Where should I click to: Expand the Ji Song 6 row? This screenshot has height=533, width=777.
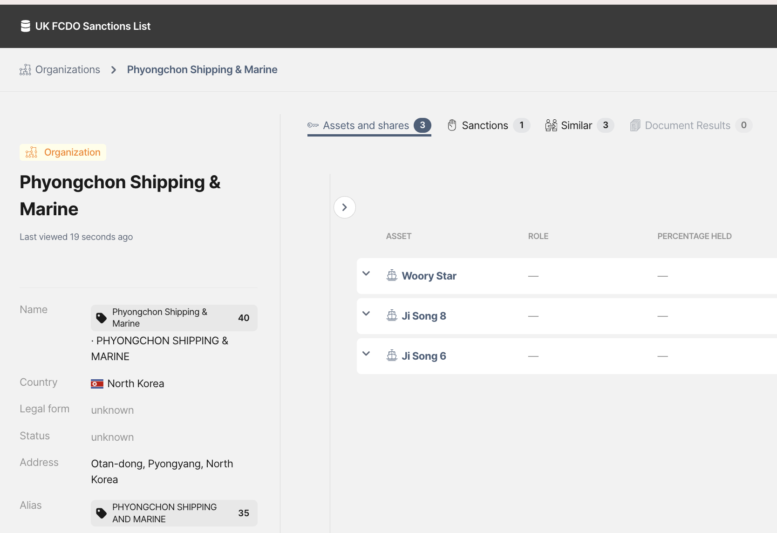(366, 354)
